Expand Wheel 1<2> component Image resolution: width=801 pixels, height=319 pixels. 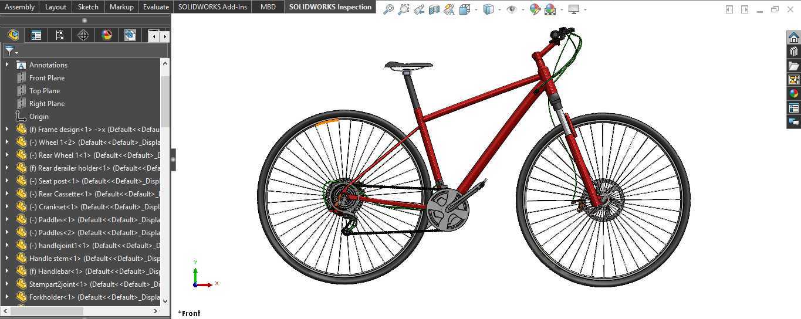tap(7, 142)
